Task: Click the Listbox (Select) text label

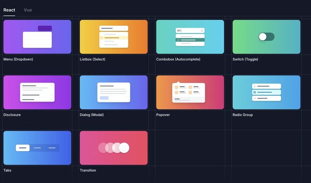Action: pos(93,60)
